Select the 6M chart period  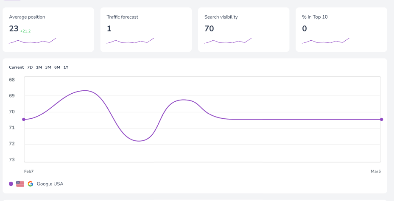point(57,67)
